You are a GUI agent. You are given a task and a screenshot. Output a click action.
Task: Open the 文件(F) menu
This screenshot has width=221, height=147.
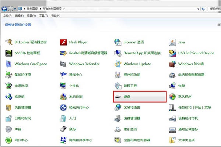coord(7,15)
